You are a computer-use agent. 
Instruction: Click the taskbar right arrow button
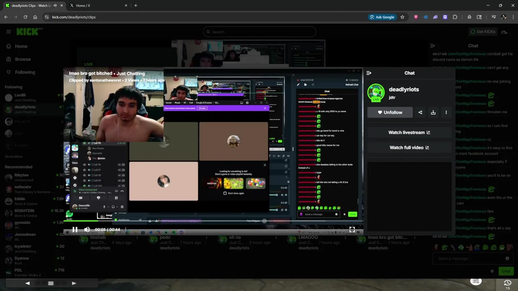pos(74,283)
